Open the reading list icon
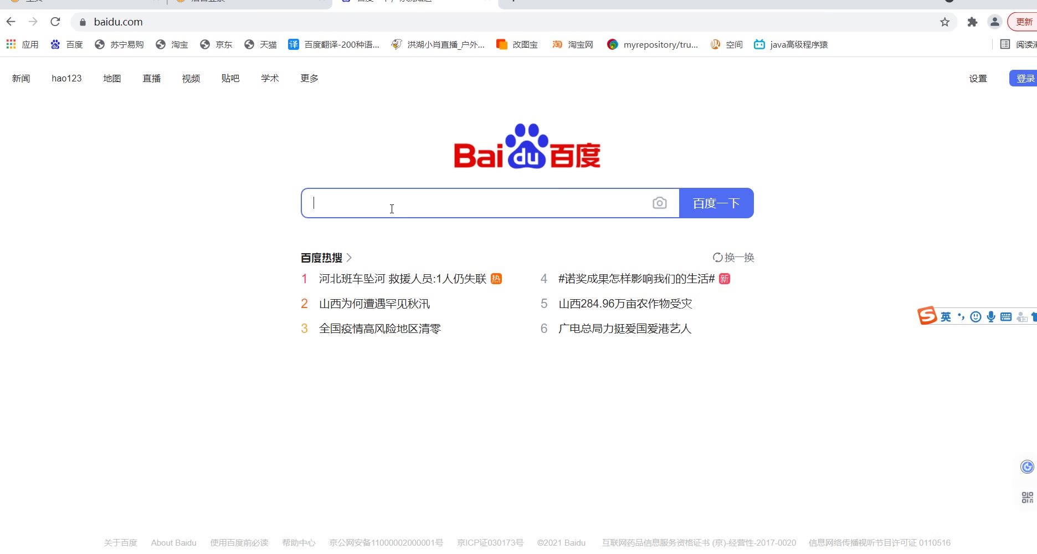The width and height of the screenshot is (1037, 554). pyautogui.click(x=1005, y=44)
